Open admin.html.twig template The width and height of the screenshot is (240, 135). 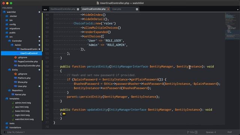[x=23, y=103]
